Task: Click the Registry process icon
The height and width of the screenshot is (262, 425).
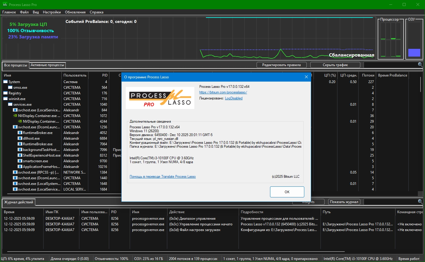Action: [x=5, y=93]
